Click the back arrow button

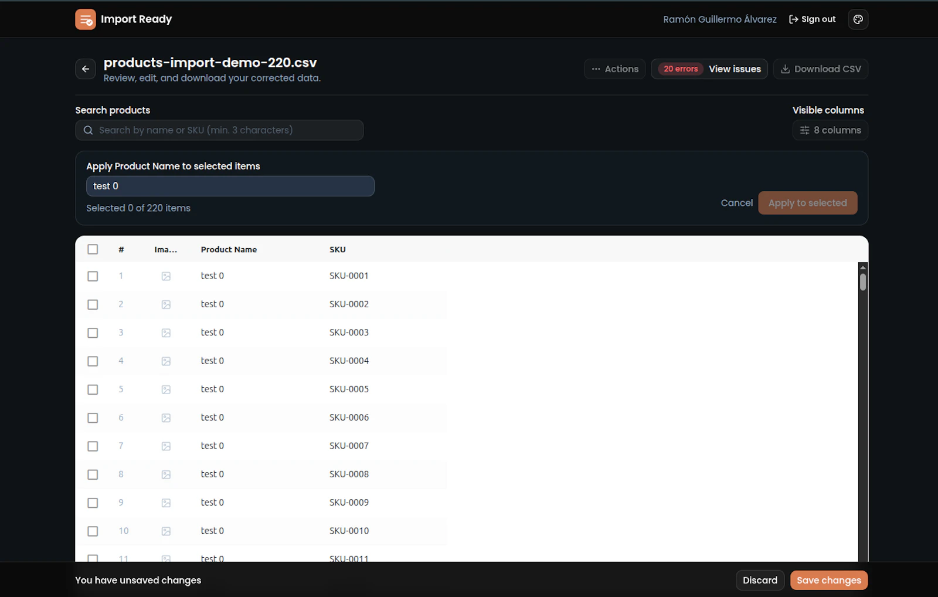(x=86, y=69)
